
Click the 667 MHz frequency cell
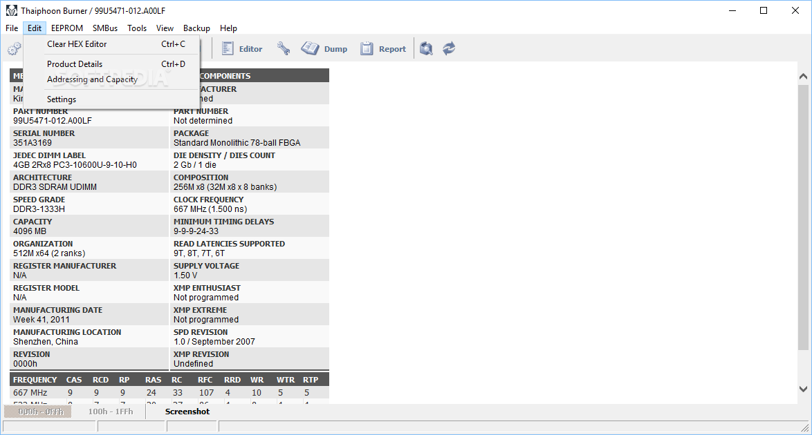point(30,393)
